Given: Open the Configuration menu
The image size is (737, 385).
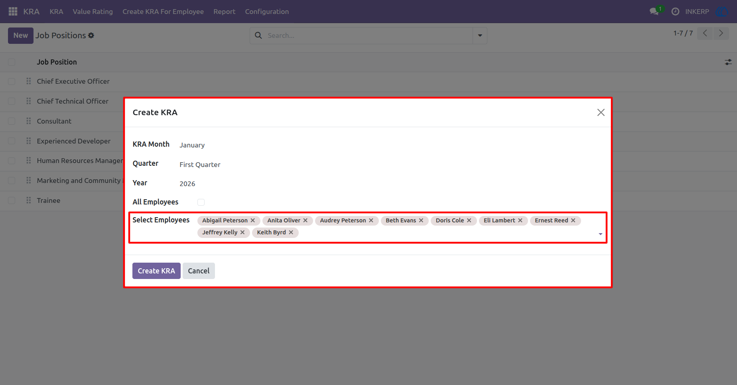Looking at the screenshot, I should tap(267, 12).
